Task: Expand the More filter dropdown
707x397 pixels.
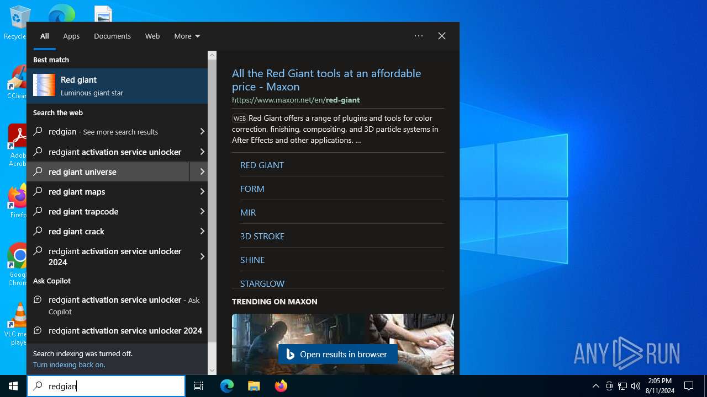Action: [x=187, y=36]
